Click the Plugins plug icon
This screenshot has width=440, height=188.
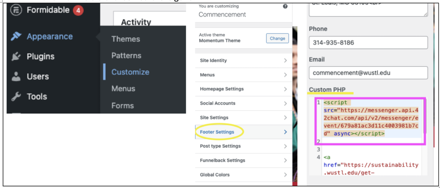[16, 57]
